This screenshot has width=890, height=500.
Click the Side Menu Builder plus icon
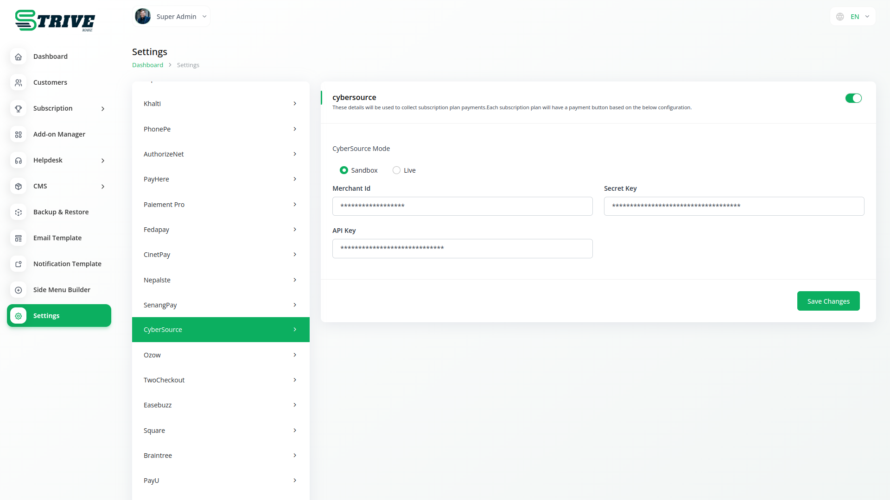click(x=19, y=290)
